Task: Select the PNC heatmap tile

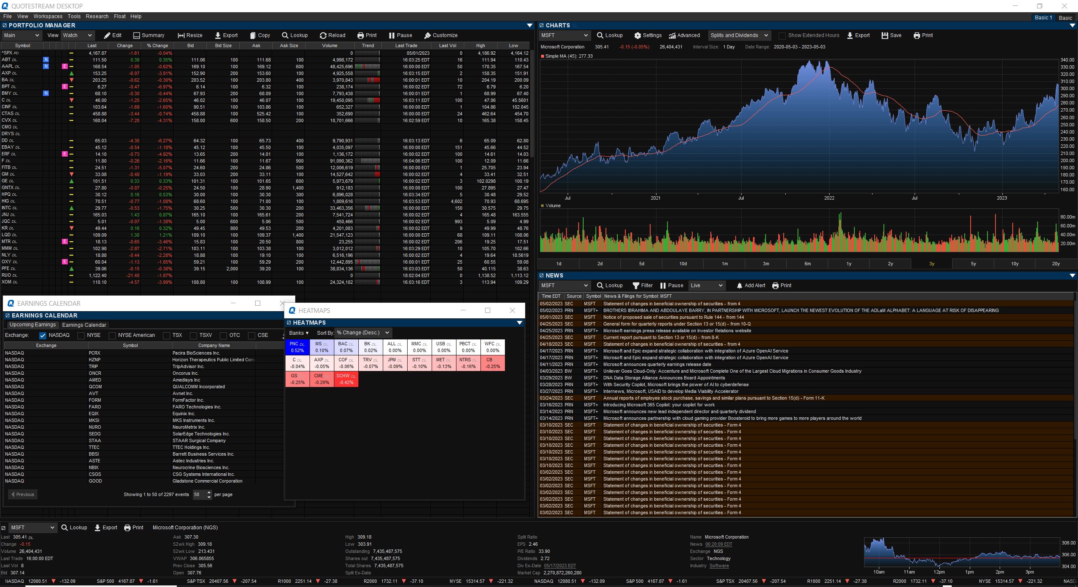Action: pos(297,347)
